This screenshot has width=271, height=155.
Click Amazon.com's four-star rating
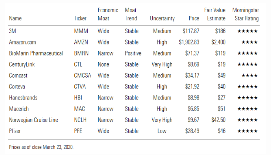click(x=250, y=43)
